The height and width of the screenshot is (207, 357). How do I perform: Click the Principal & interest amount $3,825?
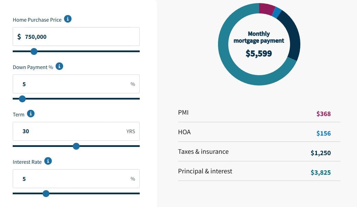point(321,173)
